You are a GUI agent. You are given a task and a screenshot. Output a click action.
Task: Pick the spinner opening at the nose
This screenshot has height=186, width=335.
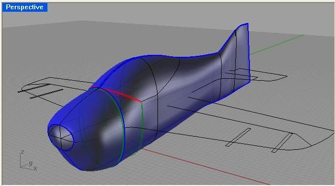coord(61,137)
